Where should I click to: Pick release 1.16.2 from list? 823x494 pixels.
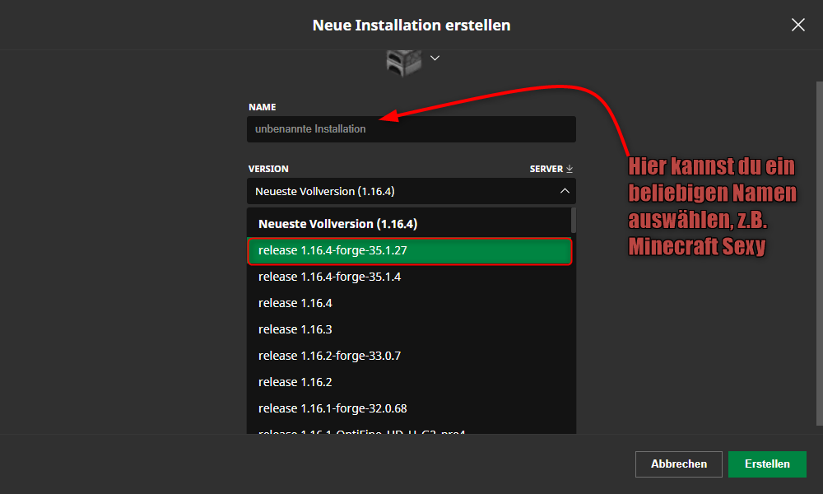point(408,382)
